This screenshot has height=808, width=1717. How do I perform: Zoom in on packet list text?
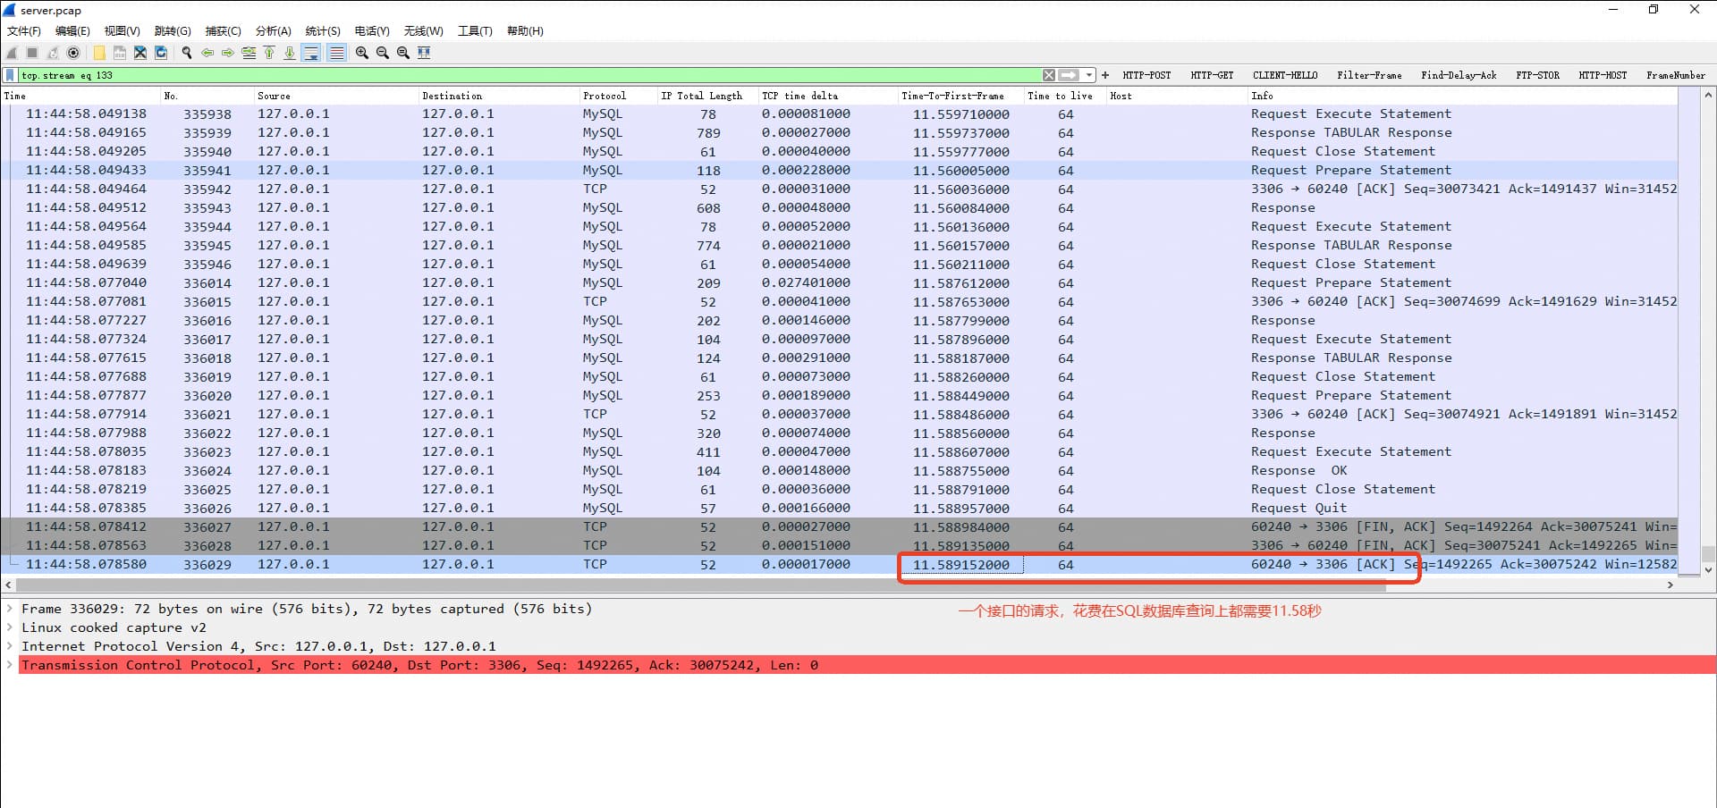362,53
